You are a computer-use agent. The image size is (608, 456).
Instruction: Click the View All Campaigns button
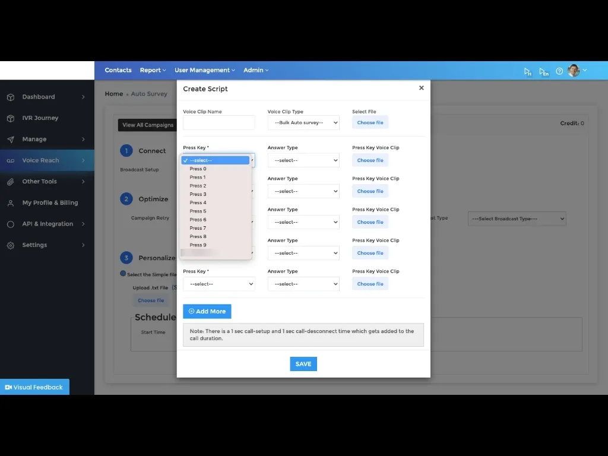(x=147, y=125)
